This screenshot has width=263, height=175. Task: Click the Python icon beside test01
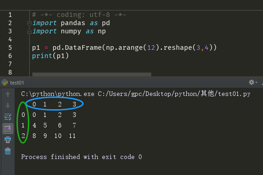click(5, 82)
